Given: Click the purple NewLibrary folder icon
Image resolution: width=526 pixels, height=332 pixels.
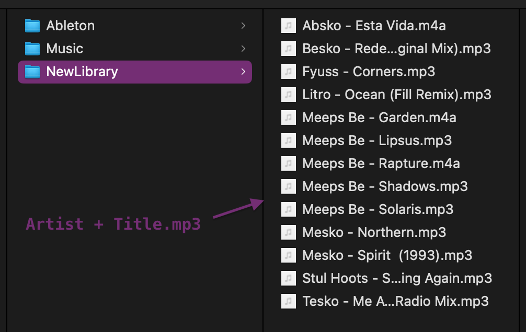Looking at the screenshot, I should [x=32, y=72].
